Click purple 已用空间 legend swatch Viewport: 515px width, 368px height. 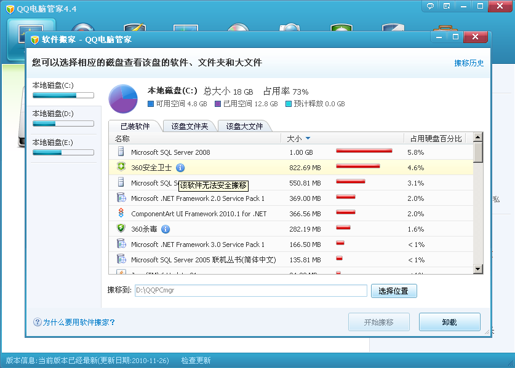point(217,104)
